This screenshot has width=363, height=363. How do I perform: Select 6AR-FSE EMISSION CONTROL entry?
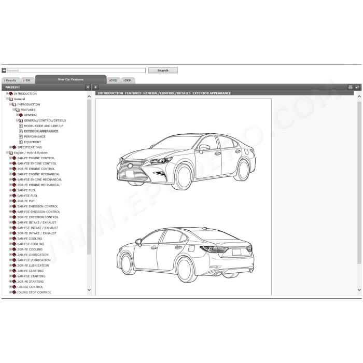tap(39, 212)
